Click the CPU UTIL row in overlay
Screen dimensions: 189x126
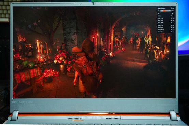[x=165, y=32]
